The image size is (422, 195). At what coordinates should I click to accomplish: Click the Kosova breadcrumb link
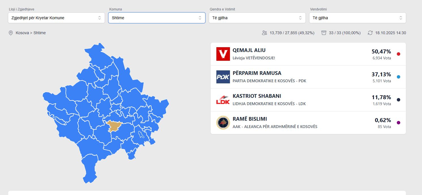click(x=22, y=33)
